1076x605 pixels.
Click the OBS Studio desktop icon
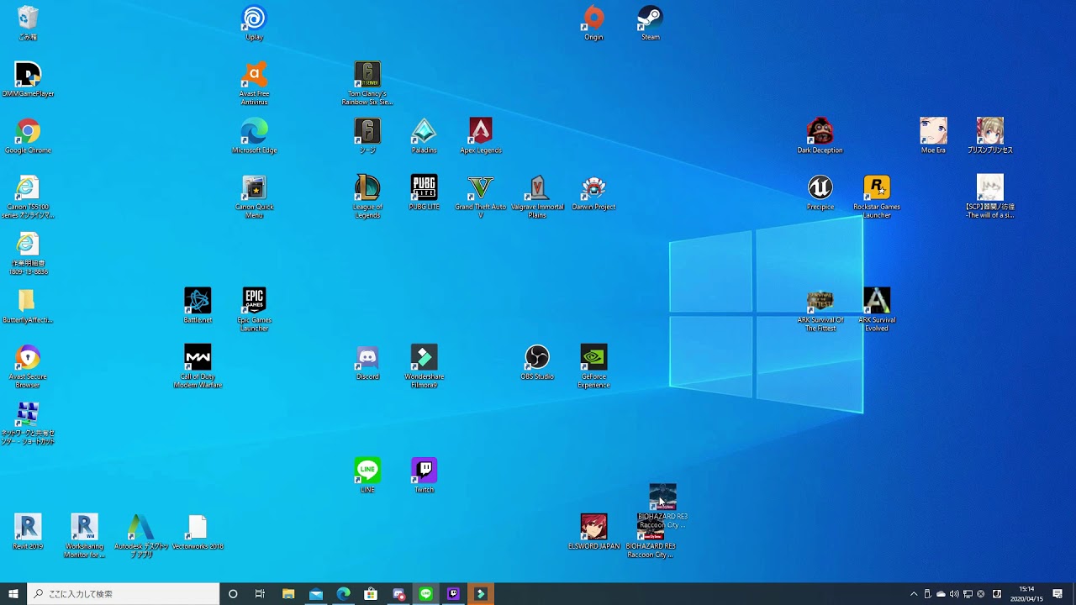537,362
